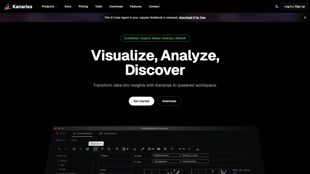
Task: Click the wrench tool toolbar icon
Action: (143, 149)
